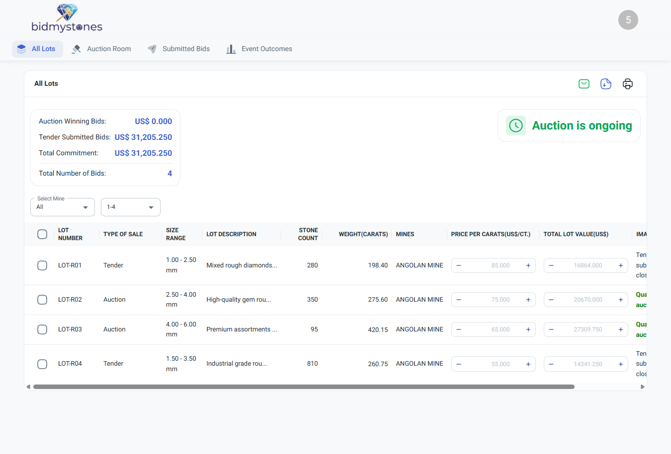Click the LOT-R02 total lot value field
This screenshot has width=671, height=454.
tap(586, 300)
